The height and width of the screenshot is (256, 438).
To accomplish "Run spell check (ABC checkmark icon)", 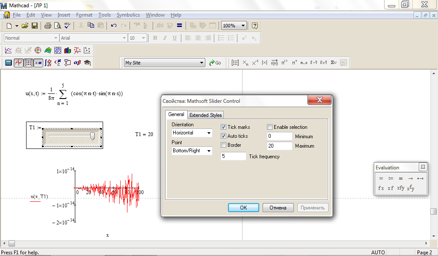I will (67, 26).
